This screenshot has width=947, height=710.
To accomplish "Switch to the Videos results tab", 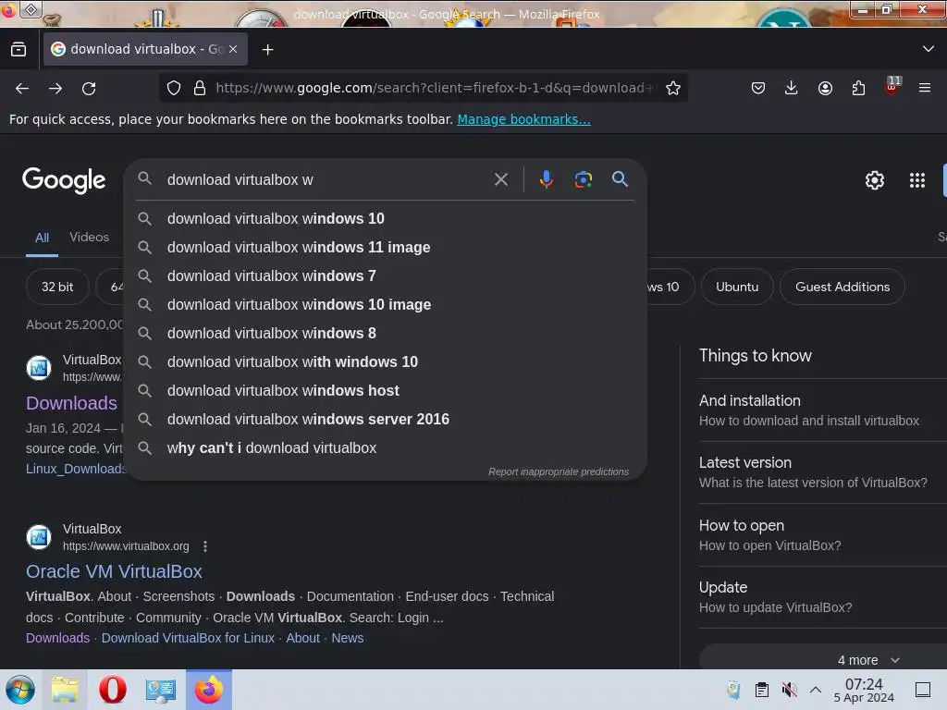I will pos(90,238).
